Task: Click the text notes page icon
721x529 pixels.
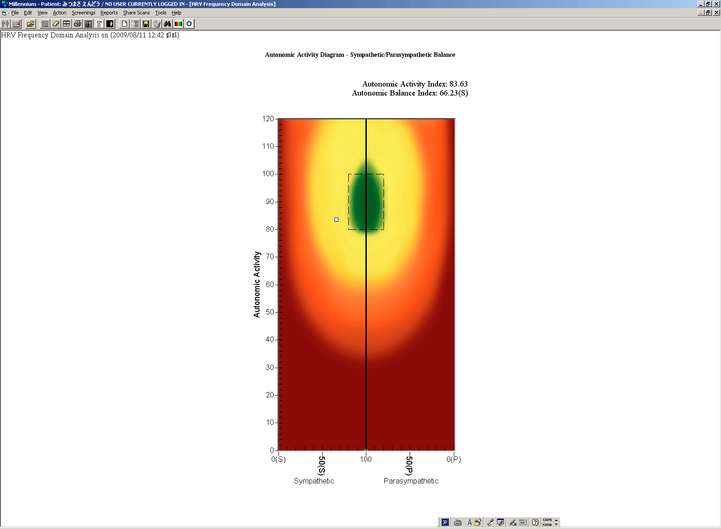Action: coord(99,24)
